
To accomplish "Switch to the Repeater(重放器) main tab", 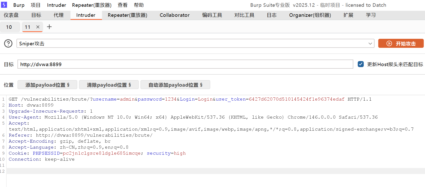I will 127,15.
